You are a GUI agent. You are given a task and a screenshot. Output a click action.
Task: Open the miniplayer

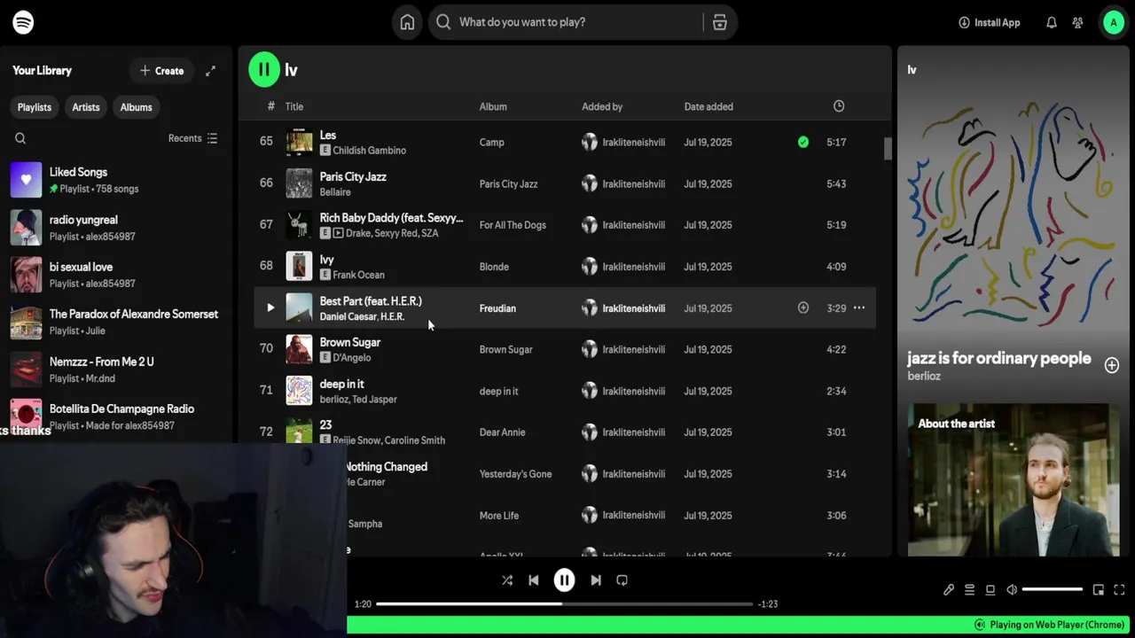coord(1099,589)
